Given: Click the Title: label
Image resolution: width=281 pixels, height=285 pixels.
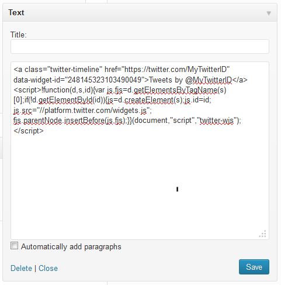Looking at the screenshot, I should coord(18,35).
